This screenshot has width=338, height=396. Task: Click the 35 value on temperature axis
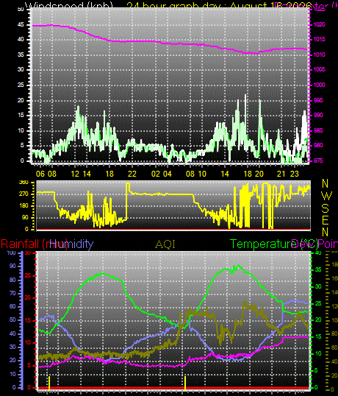tap(318, 269)
